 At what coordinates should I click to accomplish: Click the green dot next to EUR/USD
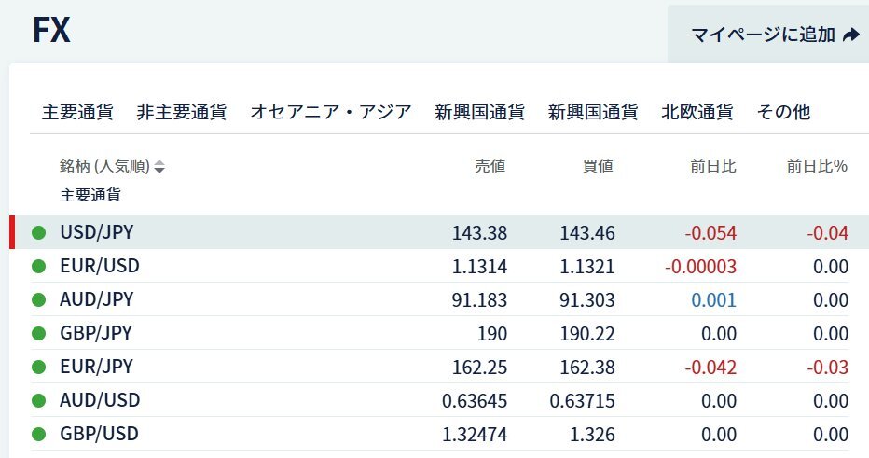pos(38,266)
